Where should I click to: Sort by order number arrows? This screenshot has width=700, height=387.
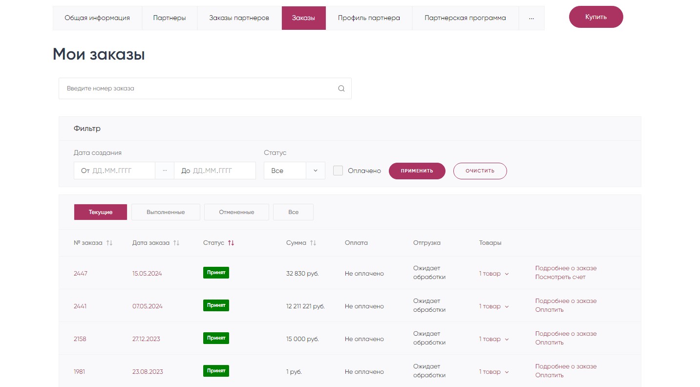pyautogui.click(x=109, y=243)
